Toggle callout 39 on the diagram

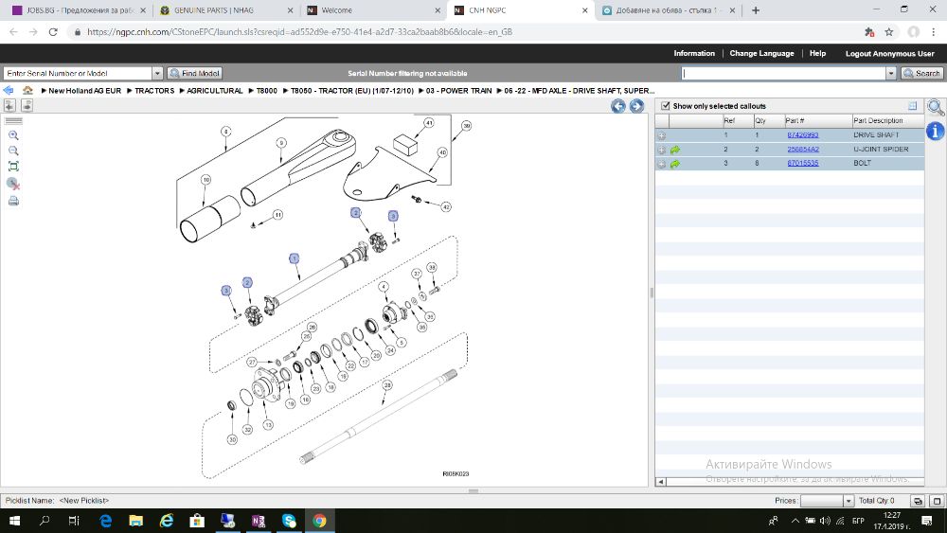[x=466, y=126]
